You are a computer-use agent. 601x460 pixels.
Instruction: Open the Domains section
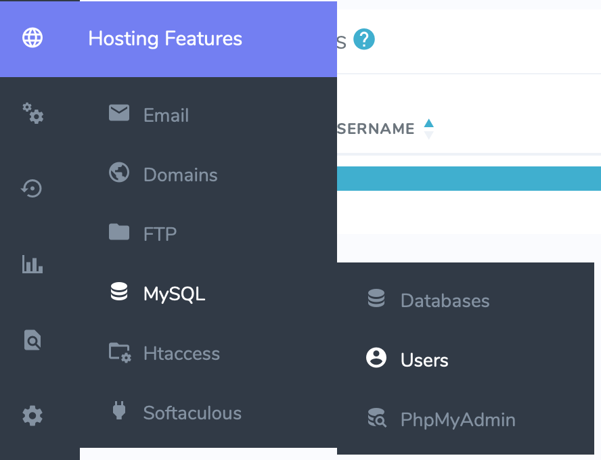point(180,174)
